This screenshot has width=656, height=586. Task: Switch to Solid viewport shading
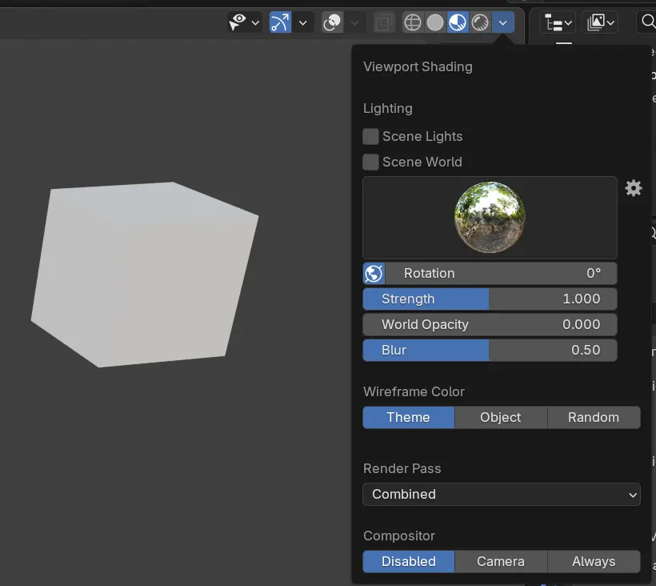[435, 22]
